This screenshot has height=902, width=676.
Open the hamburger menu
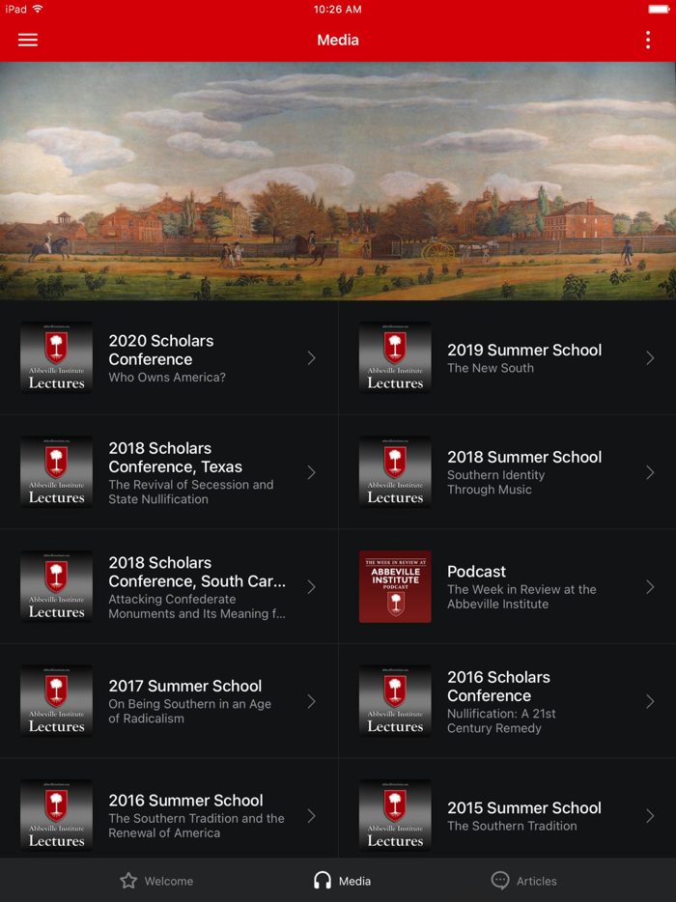pyautogui.click(x=28, y=40)
